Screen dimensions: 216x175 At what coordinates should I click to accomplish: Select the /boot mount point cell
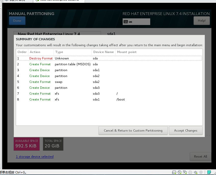[121, 99]
